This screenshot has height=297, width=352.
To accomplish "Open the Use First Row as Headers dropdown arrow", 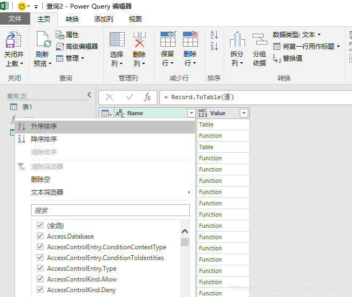I will pos(338,47).
